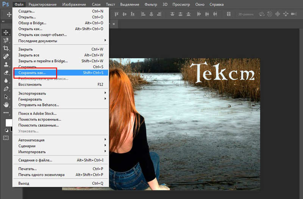Open the three-dots Edit Toolbar button

6,112
